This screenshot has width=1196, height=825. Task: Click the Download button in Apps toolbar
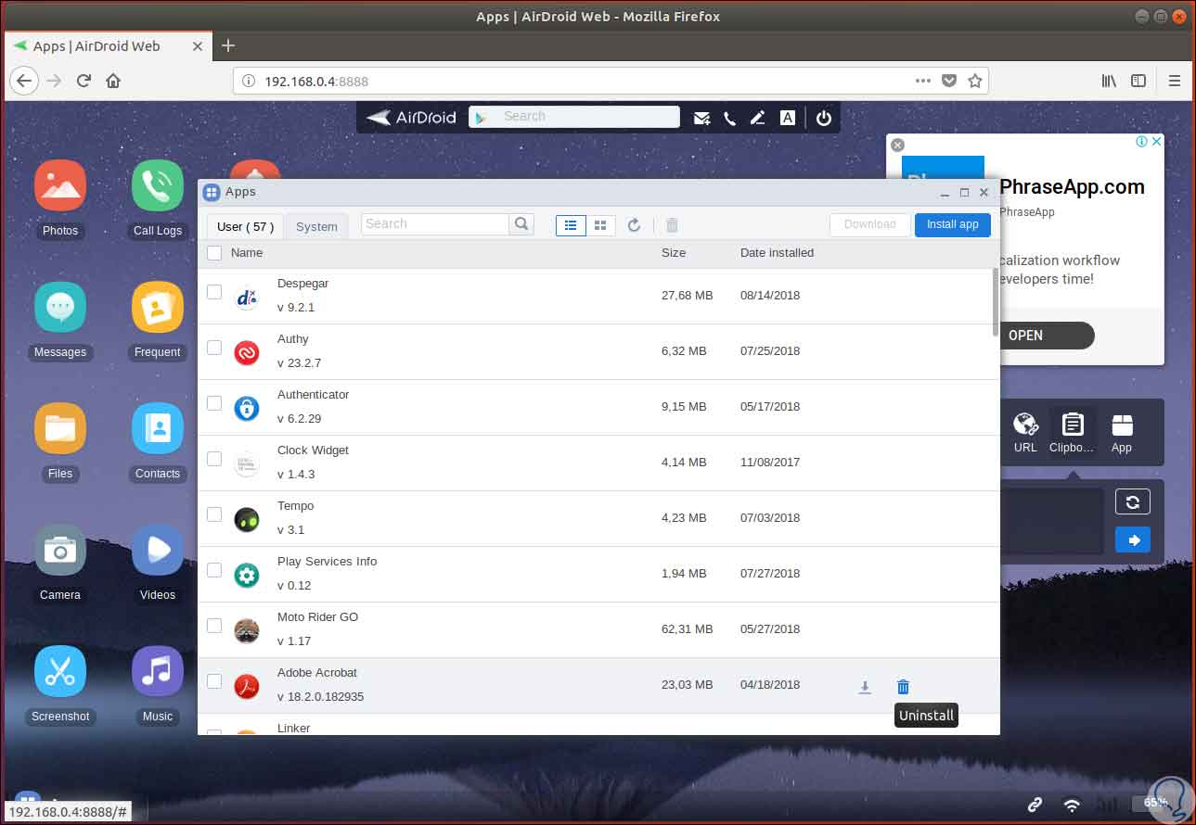pyautogui.click(x=870, y=224)
